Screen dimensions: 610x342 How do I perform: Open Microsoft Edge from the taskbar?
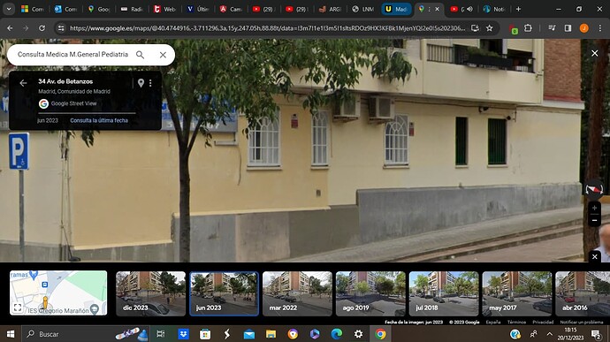[337, 334]
